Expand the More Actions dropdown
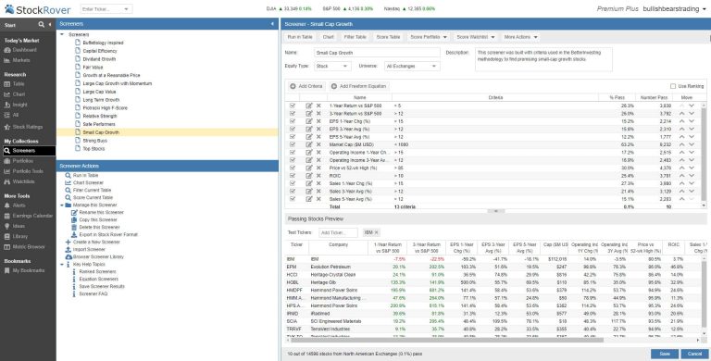 [x=520, y=37]
